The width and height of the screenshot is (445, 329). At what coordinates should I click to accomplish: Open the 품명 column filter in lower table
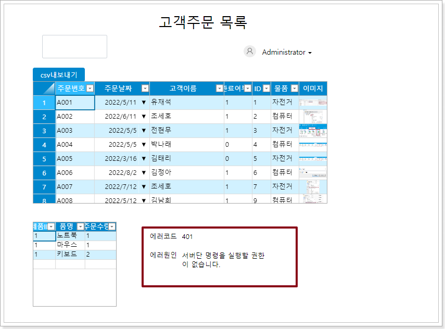coord(80,226)
